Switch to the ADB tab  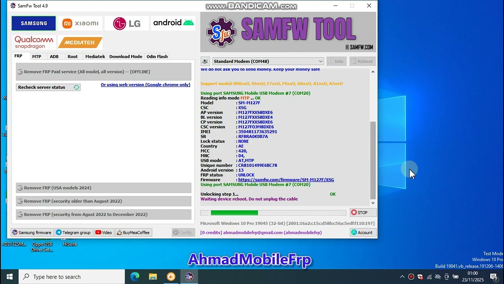pyautogui.click(x=54, y=56)
